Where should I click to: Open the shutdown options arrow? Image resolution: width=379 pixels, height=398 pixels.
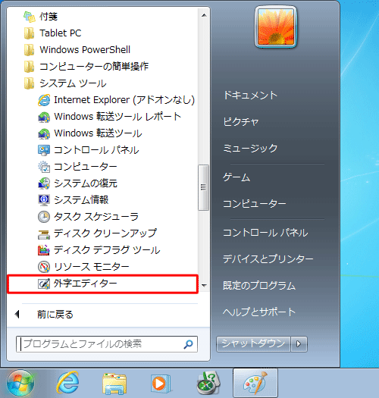299,344
